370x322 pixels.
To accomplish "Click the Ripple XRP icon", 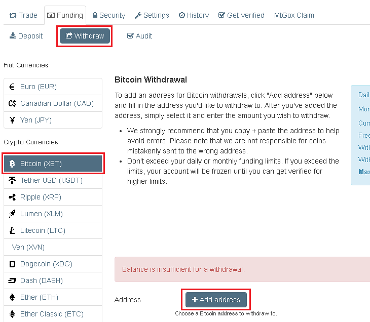I will [x=12, y=197].
